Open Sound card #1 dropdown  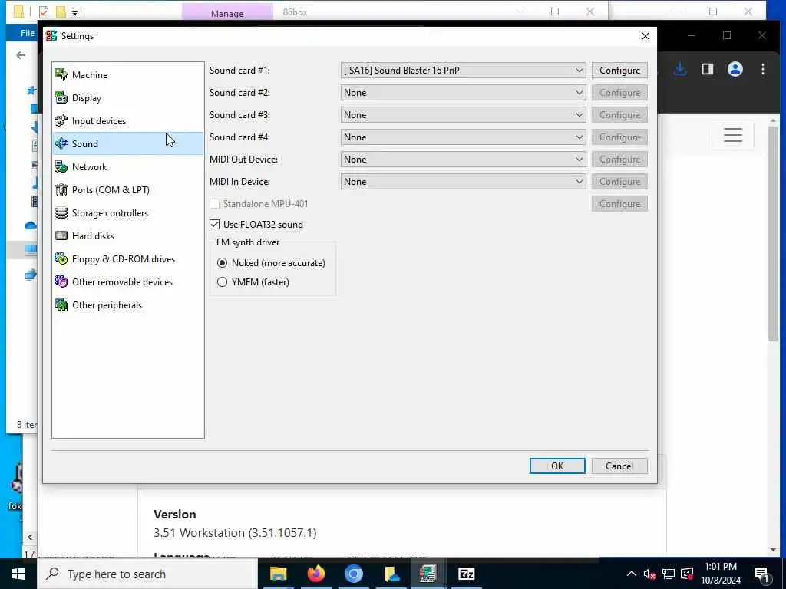pyautogui.click(x=463, y=71)
